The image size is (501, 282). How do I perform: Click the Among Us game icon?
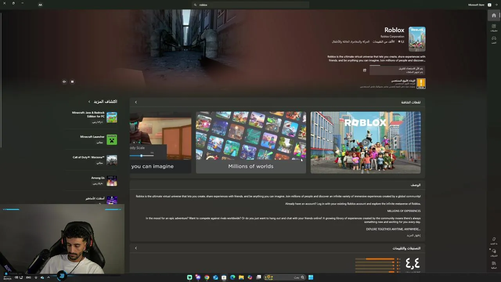(x=112, y=180)
